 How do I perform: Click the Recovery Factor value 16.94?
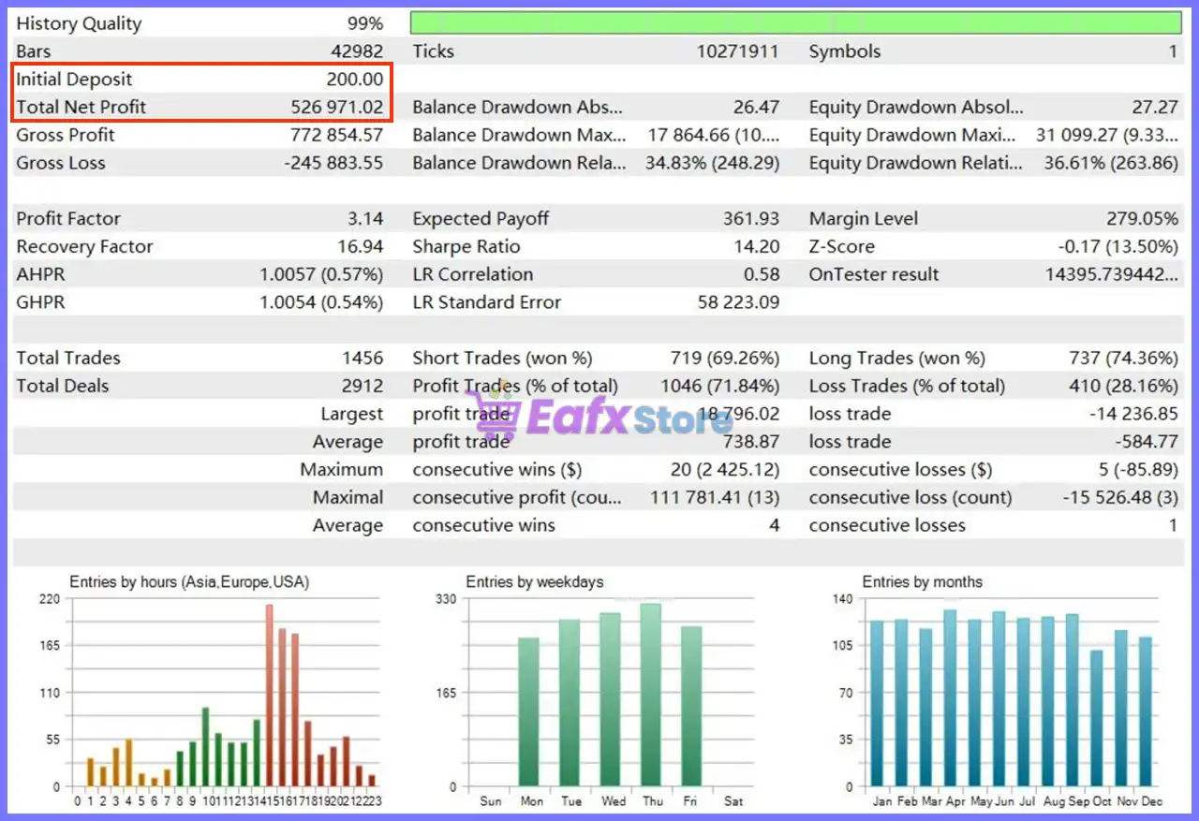(x=361, y=247)
